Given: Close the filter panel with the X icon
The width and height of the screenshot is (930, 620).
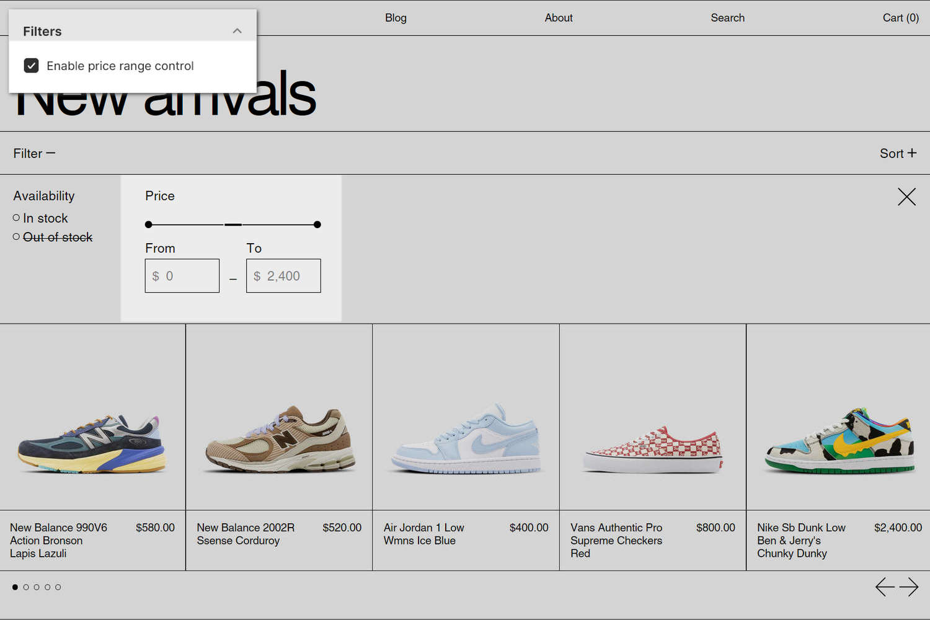Looking at the screenshot, I should (x=906, y=197).
